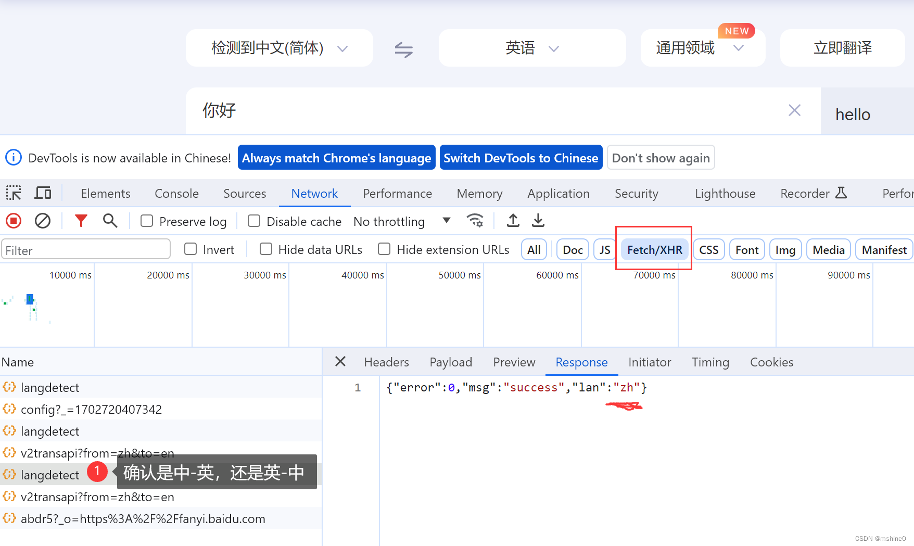The width and height of the screenshot is (914, 546).
Task: Activate the inspect element selector icon
Action: [14, 193]
